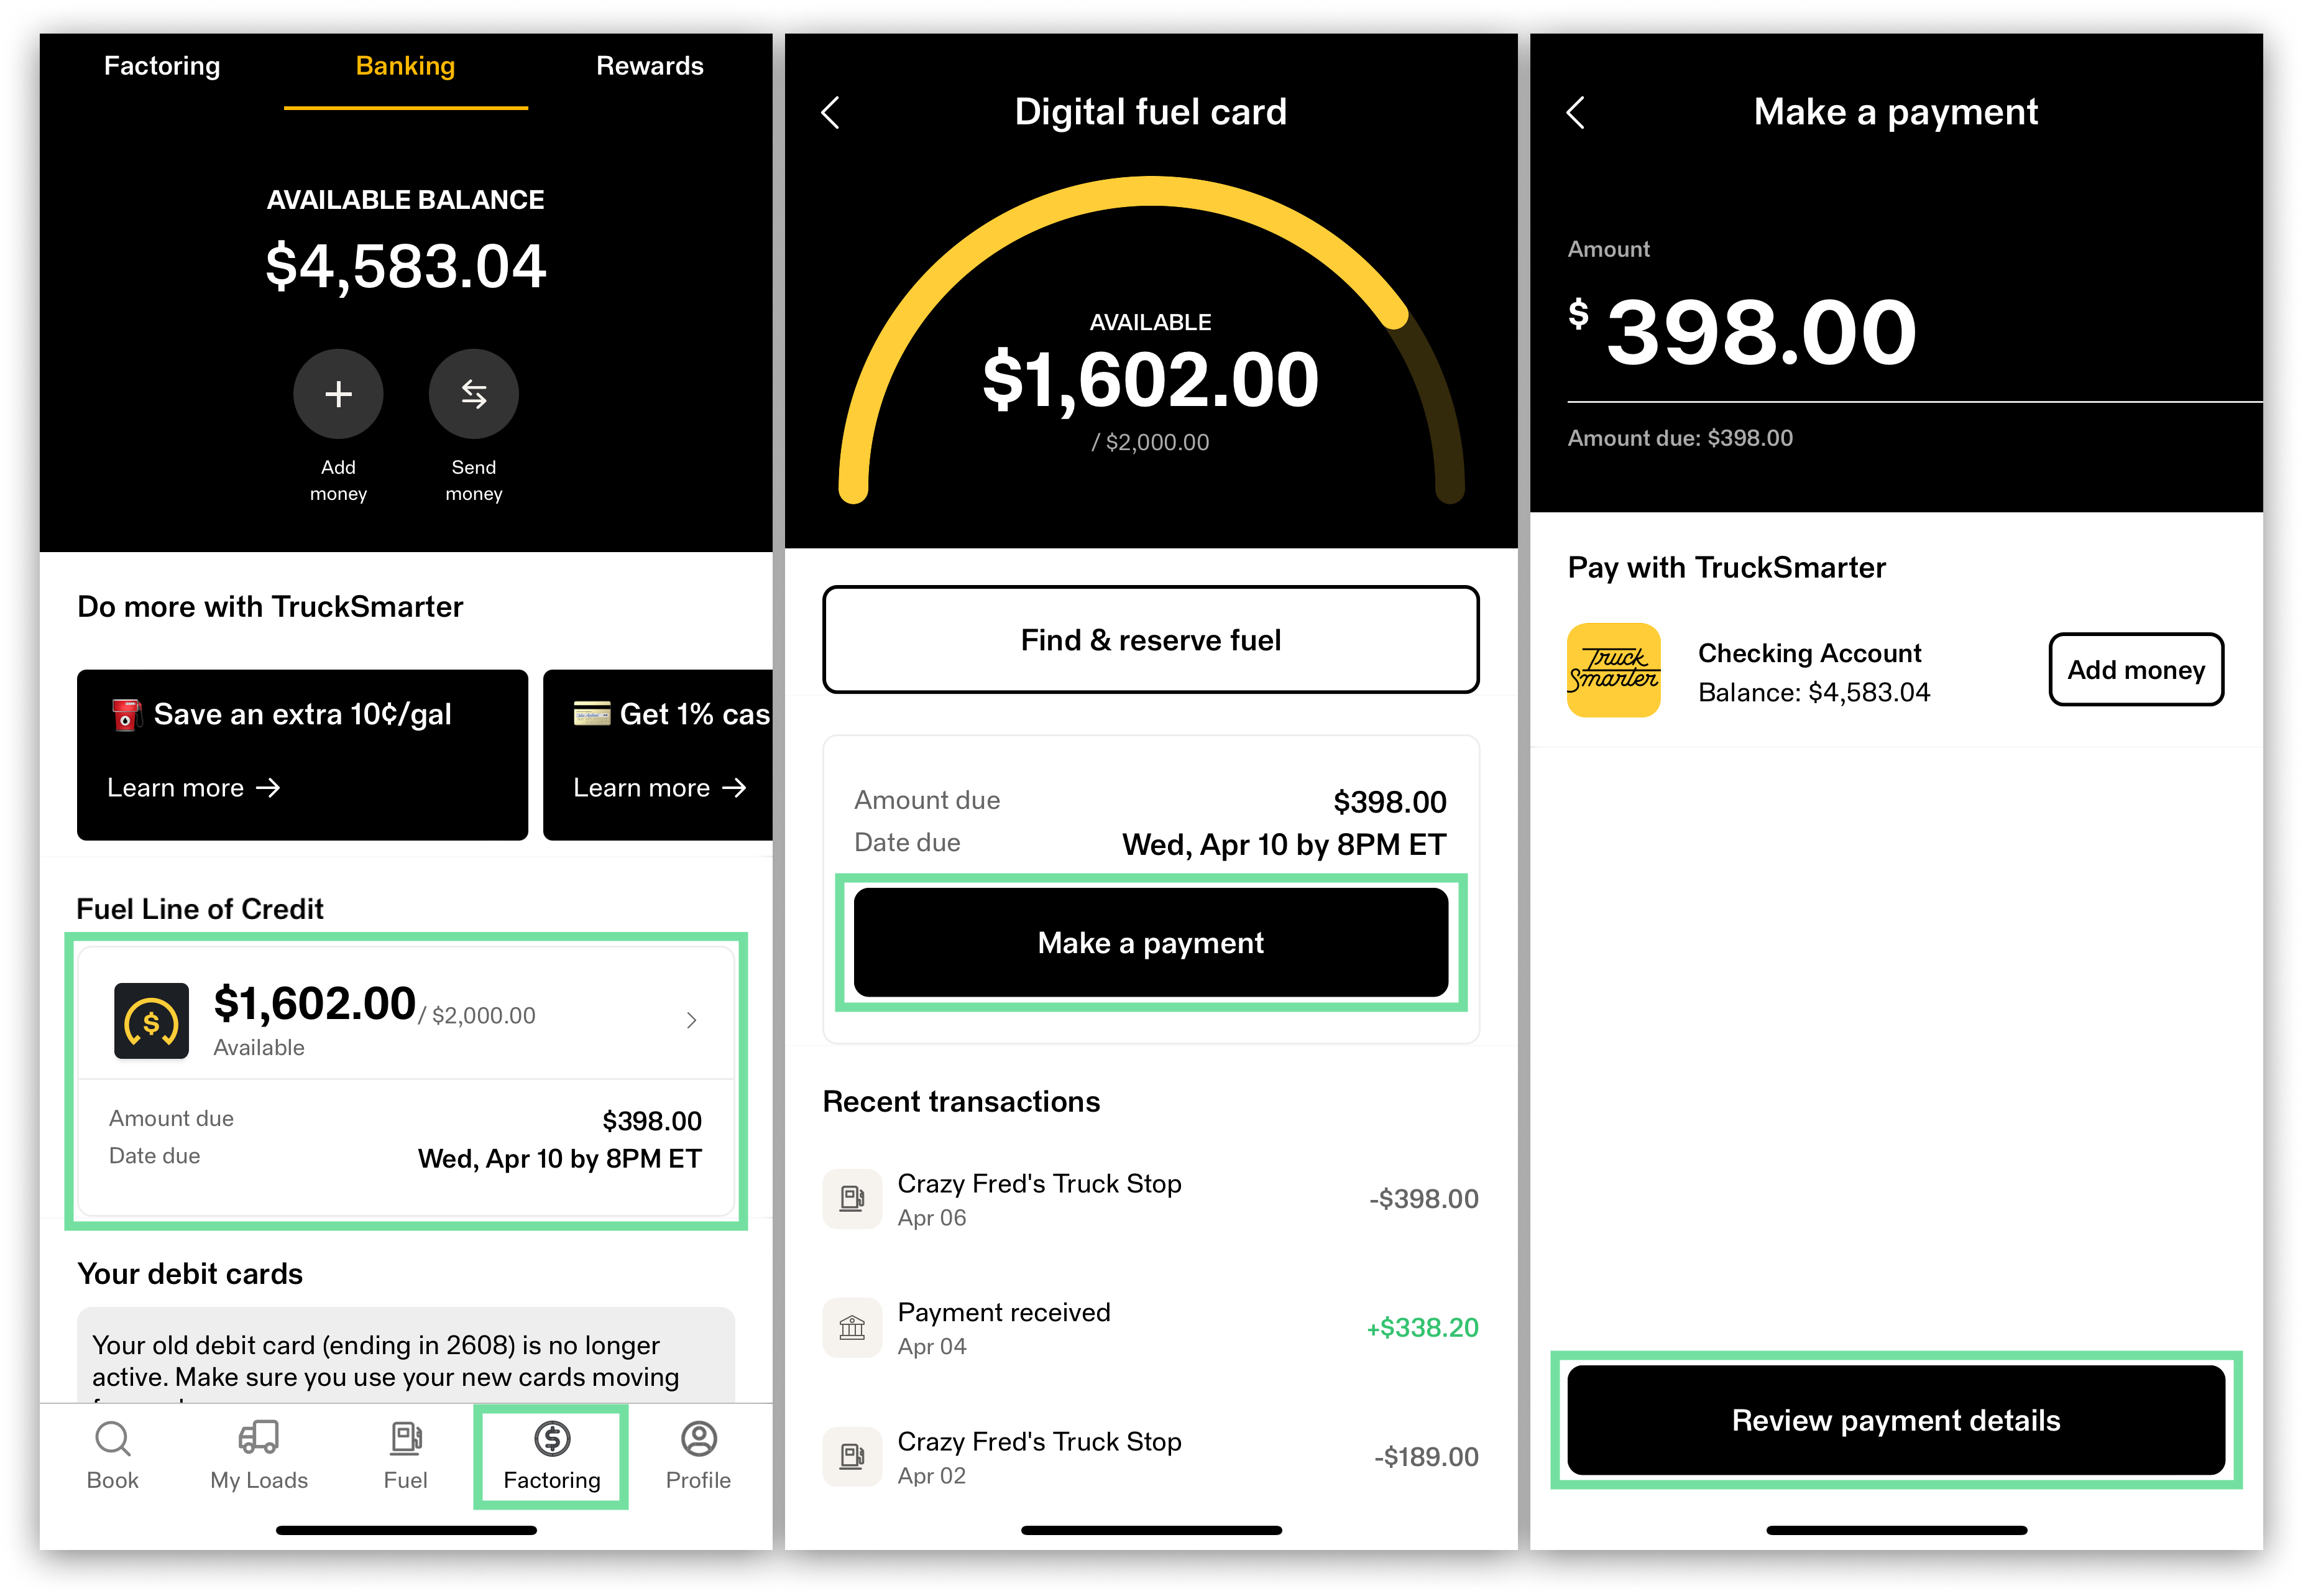
Task: Tap the TruckSmarter checking account logo
Action: tap(1613, 670)
